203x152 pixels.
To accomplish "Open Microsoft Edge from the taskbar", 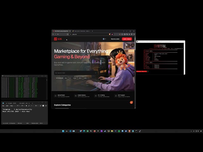I will click(84, 131).
